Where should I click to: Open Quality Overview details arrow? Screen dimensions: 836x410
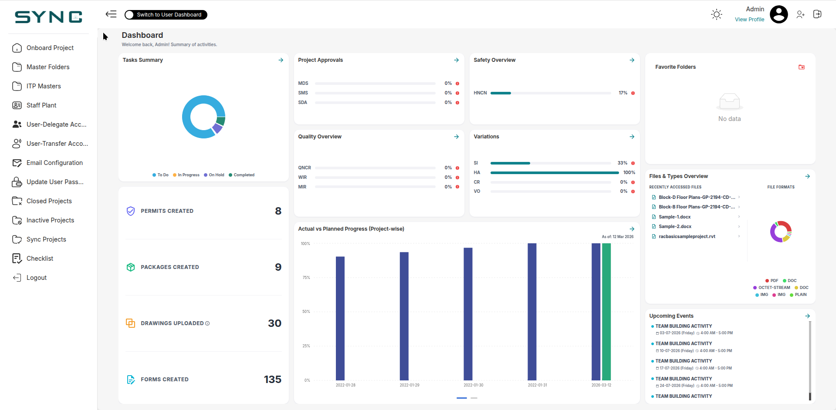coord(457,137)
